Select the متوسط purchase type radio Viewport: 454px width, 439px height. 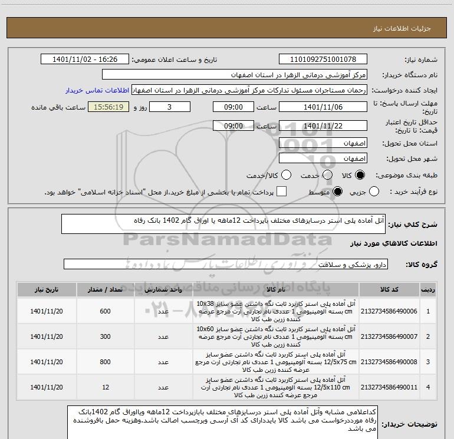pos(337,192)
